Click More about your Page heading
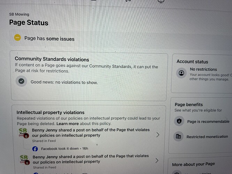Image resolution: width=232 pixels, height=174 pixels. point(193,164)
